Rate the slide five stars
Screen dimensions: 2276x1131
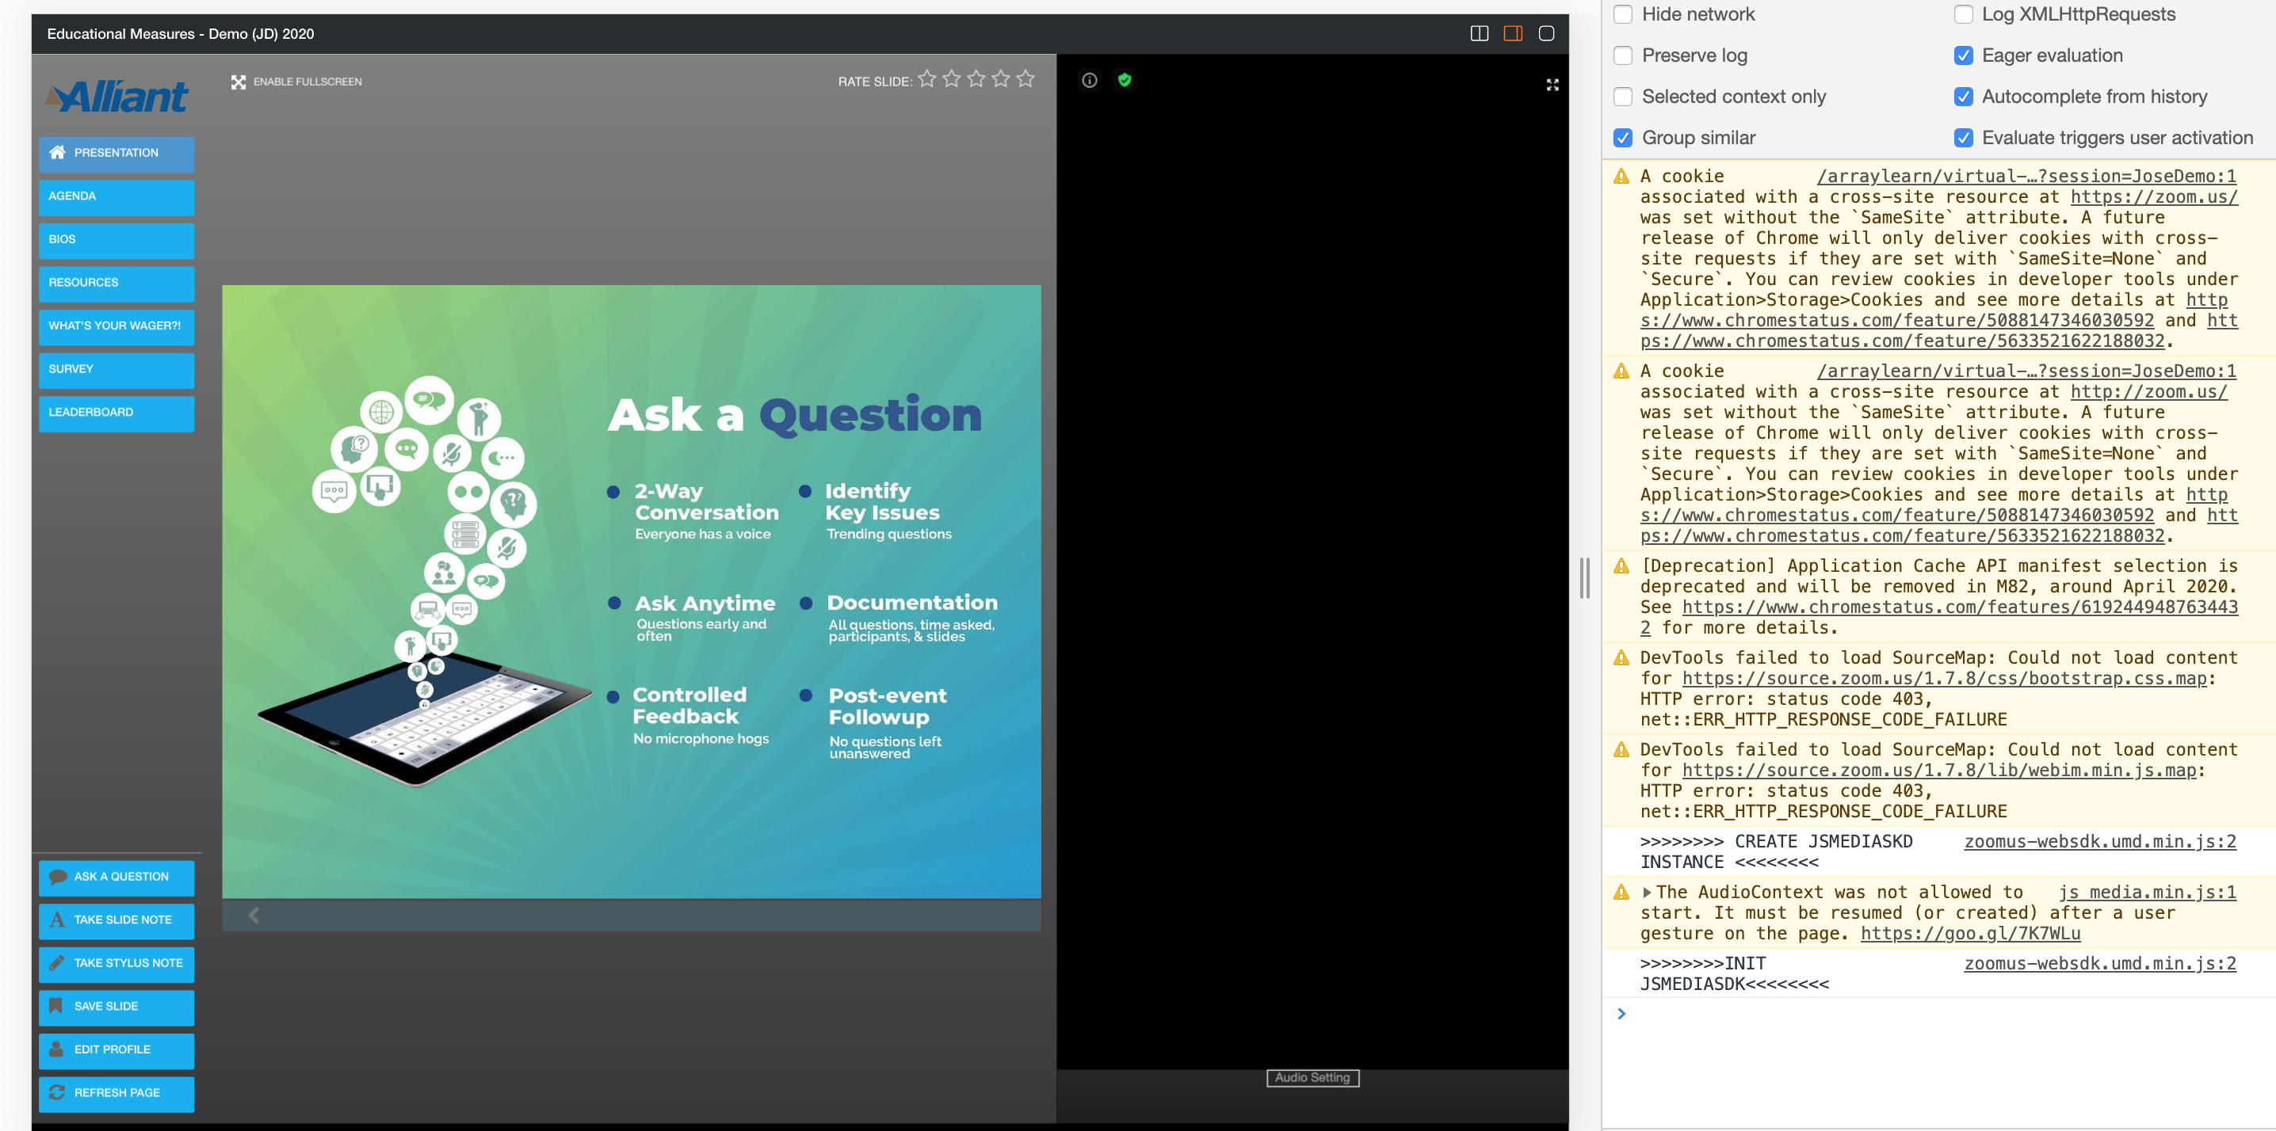pos(1025,79)
